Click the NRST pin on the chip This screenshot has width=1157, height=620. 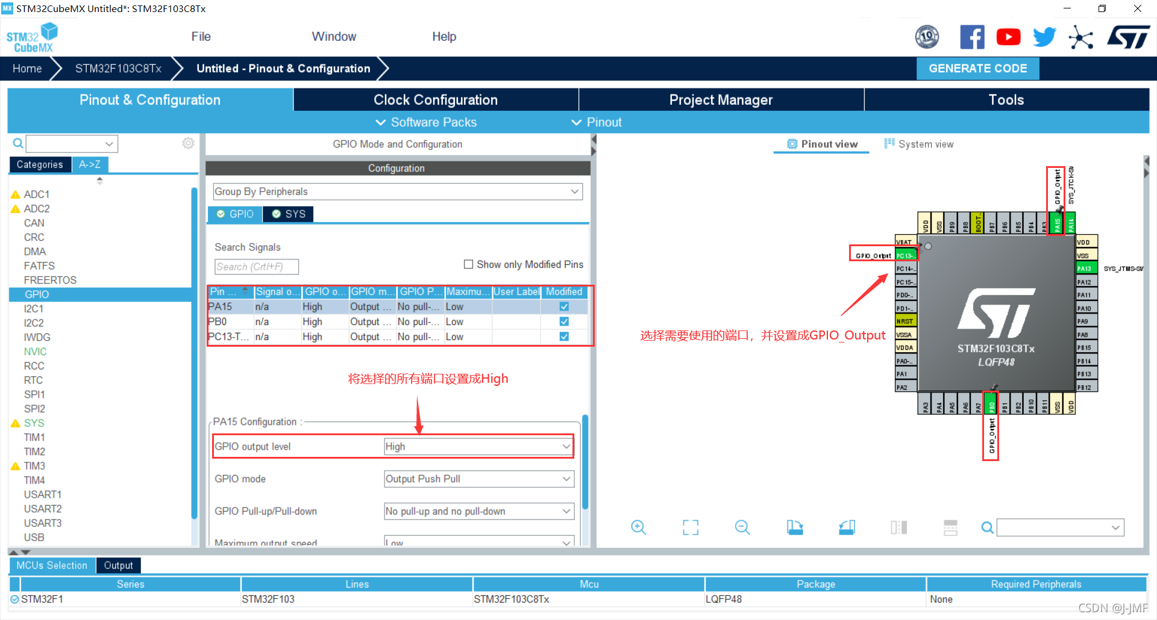(x=906, y=321)
